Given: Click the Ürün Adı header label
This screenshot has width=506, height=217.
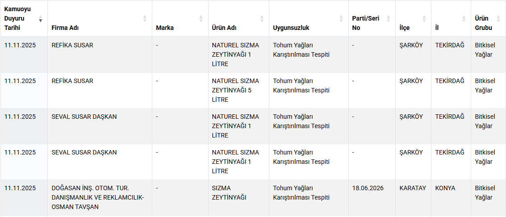Looking at the screenshot, I should click(x=224, y=28).
